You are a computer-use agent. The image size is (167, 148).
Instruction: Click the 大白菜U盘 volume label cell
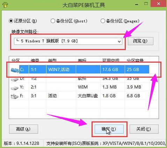click(x=88, y=96)
